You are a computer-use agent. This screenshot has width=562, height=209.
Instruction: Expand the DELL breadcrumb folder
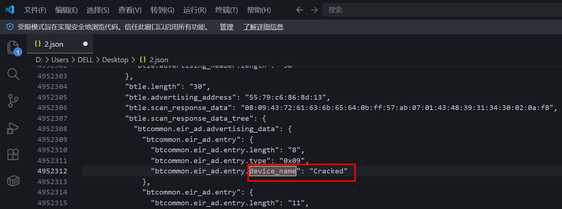85,60
